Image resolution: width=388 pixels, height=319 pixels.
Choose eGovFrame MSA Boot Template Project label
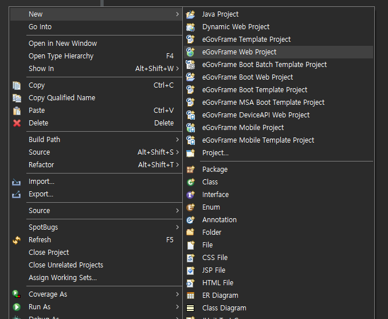point(263,103)
